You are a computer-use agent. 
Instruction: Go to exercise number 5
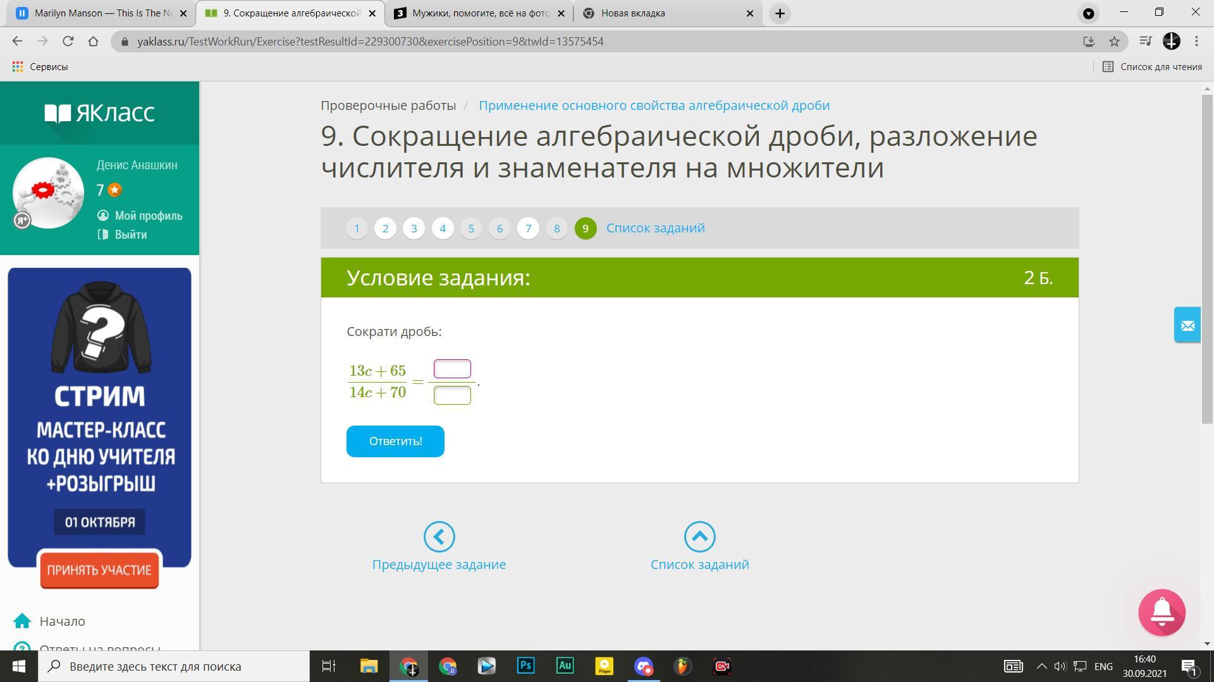pos(471,229)
